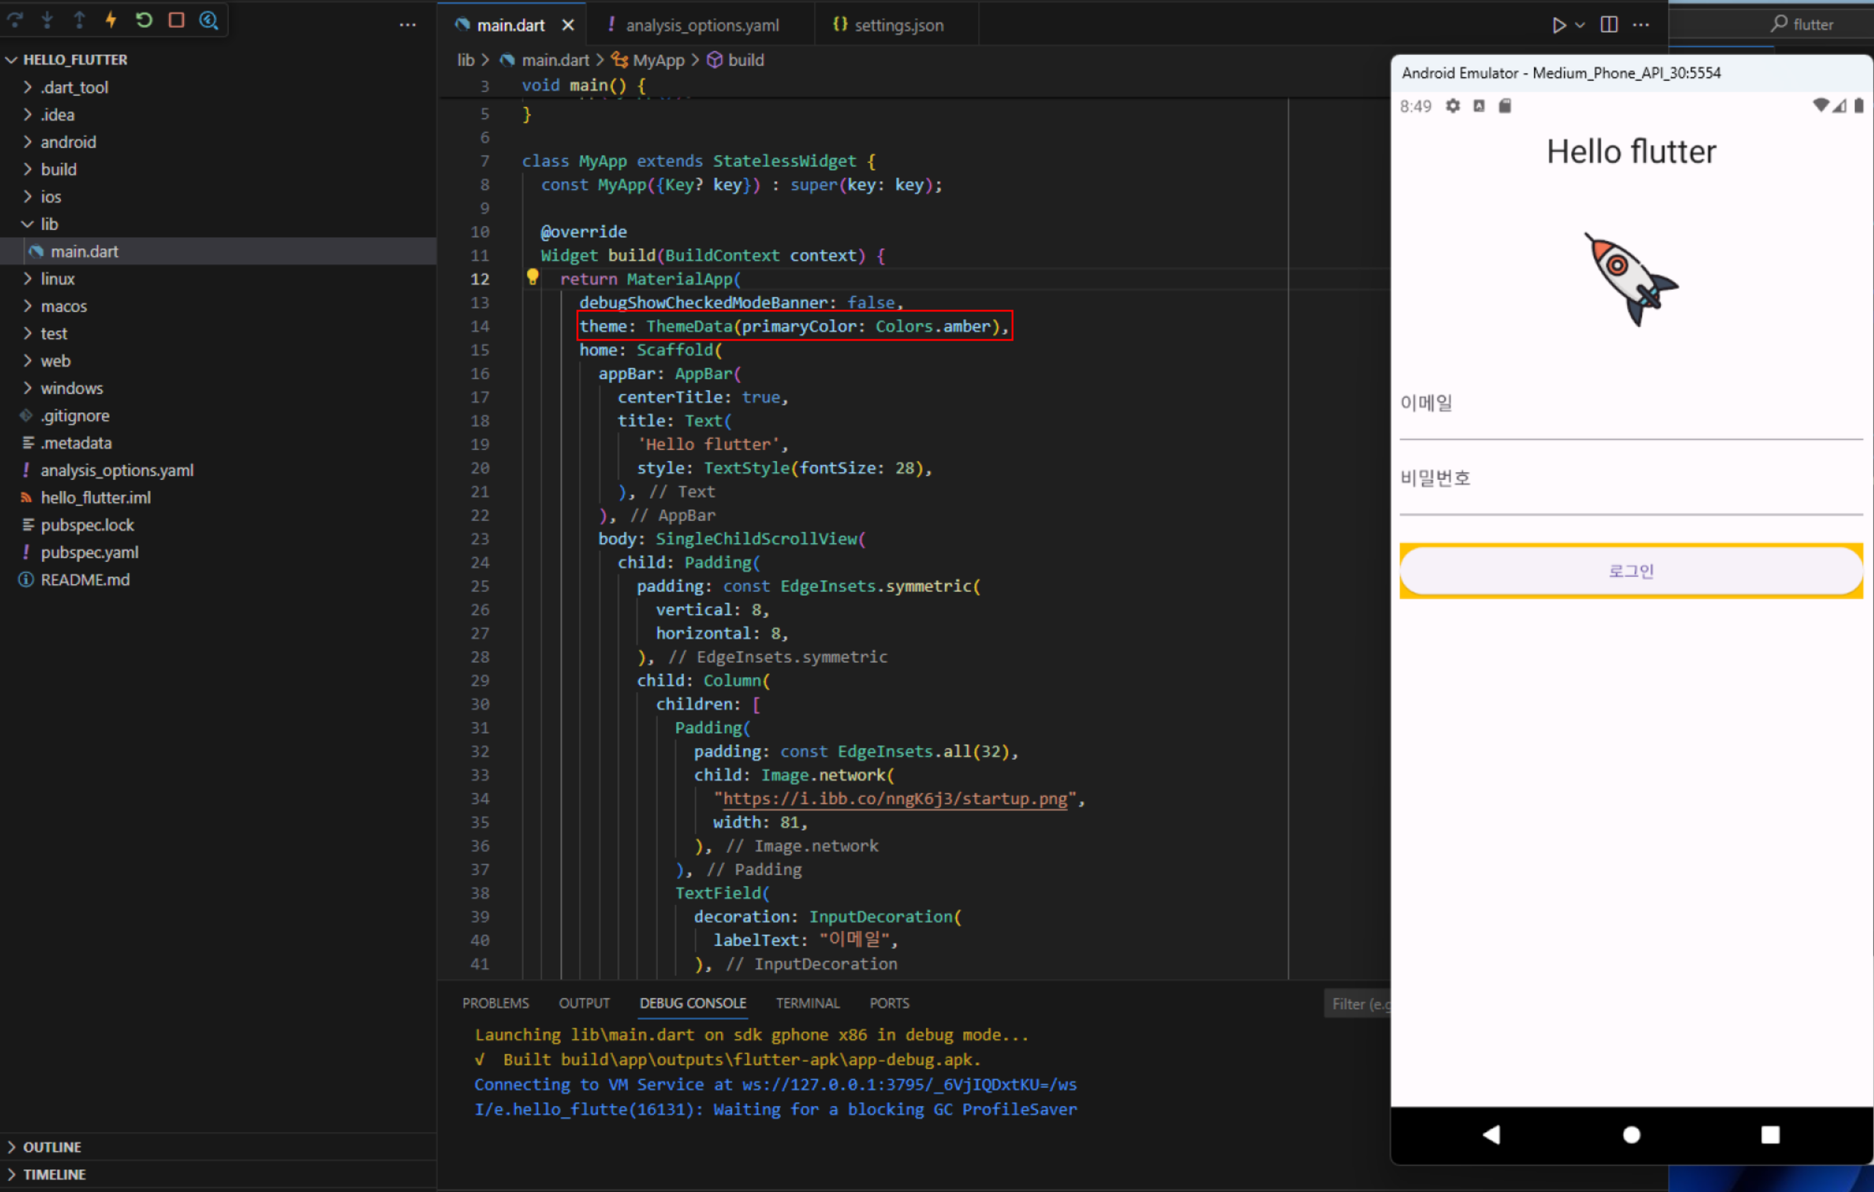
Task: Click the emulator Recents square button
Action: 1770,1135
